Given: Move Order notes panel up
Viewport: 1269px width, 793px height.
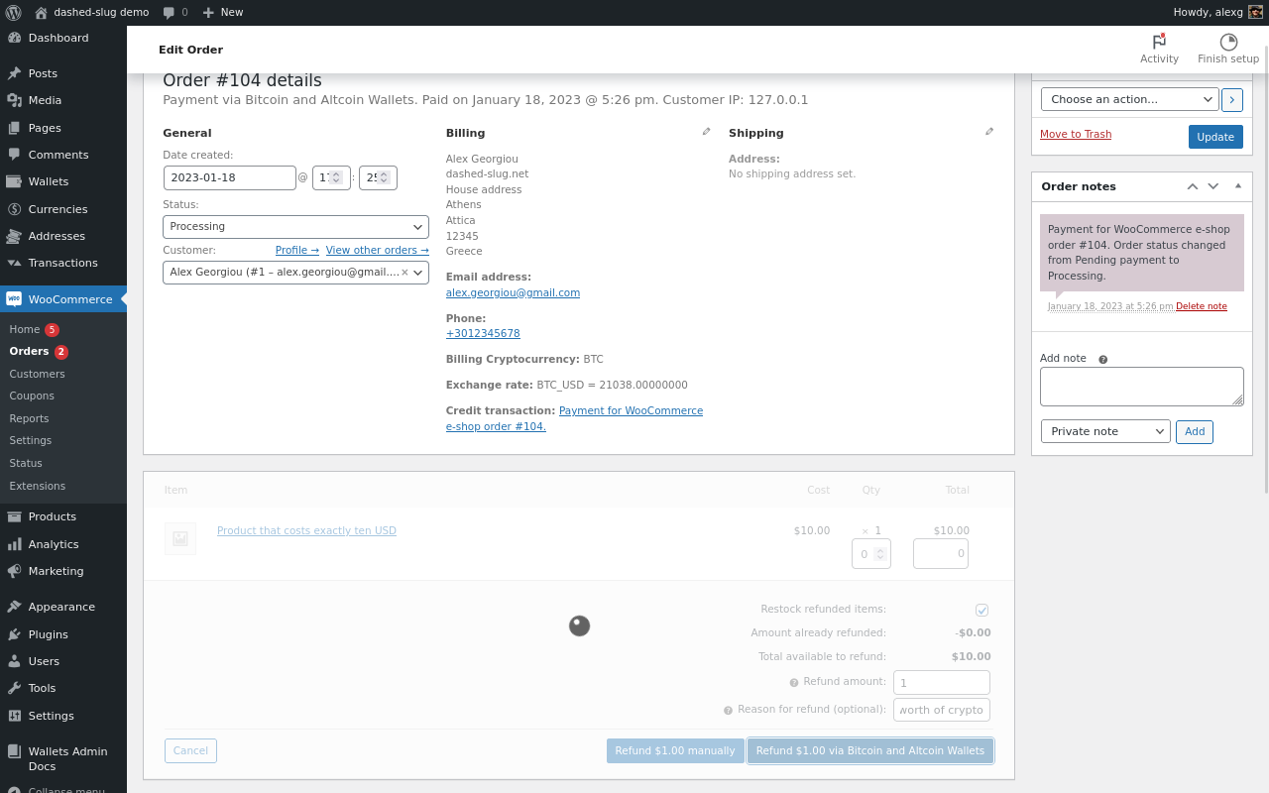Looking at the screenshot, I should point(1193,186).
